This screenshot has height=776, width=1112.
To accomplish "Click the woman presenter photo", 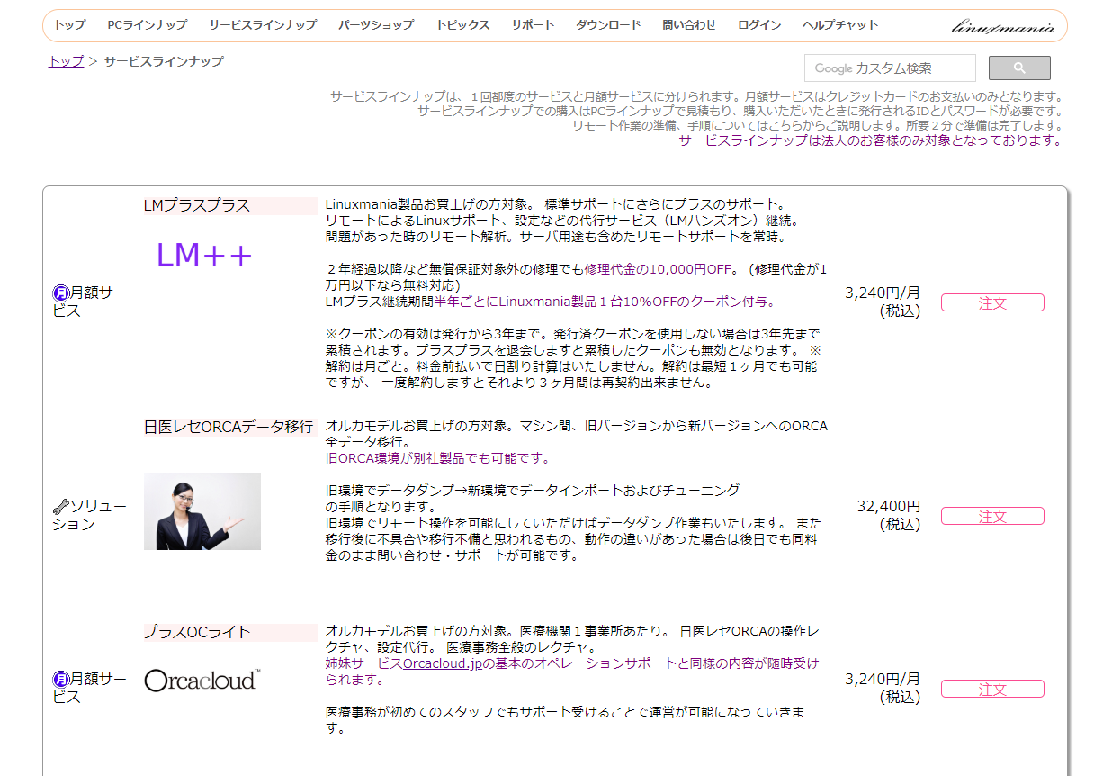I will coord(202,511).
